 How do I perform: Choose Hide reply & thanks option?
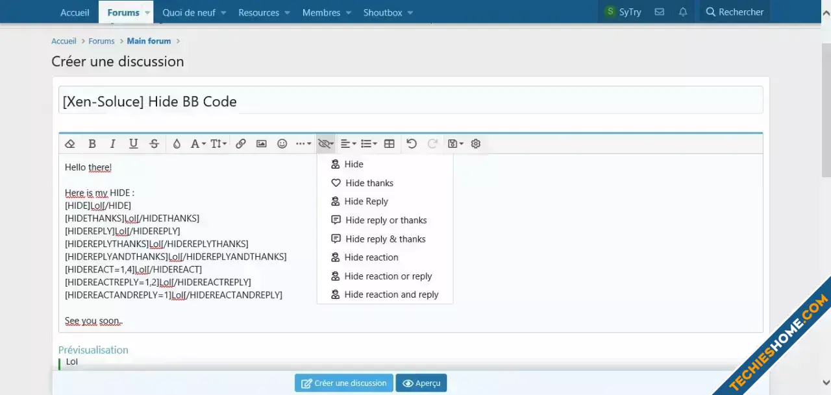coord(384,239)
